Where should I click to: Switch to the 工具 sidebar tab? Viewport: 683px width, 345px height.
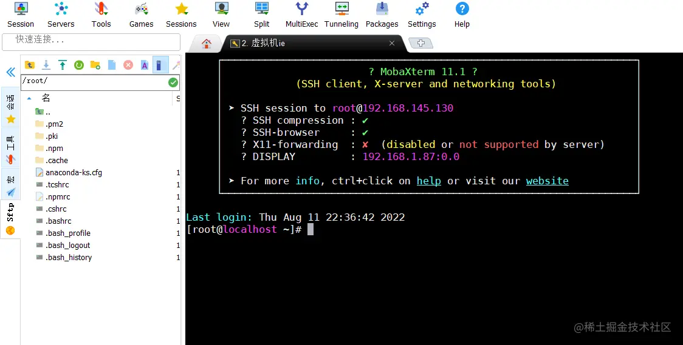pyautogui.click(x=10, y=148)
